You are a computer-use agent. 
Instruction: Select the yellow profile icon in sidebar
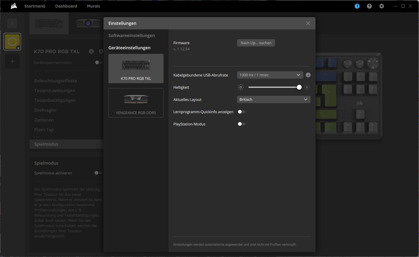point(12,42)
